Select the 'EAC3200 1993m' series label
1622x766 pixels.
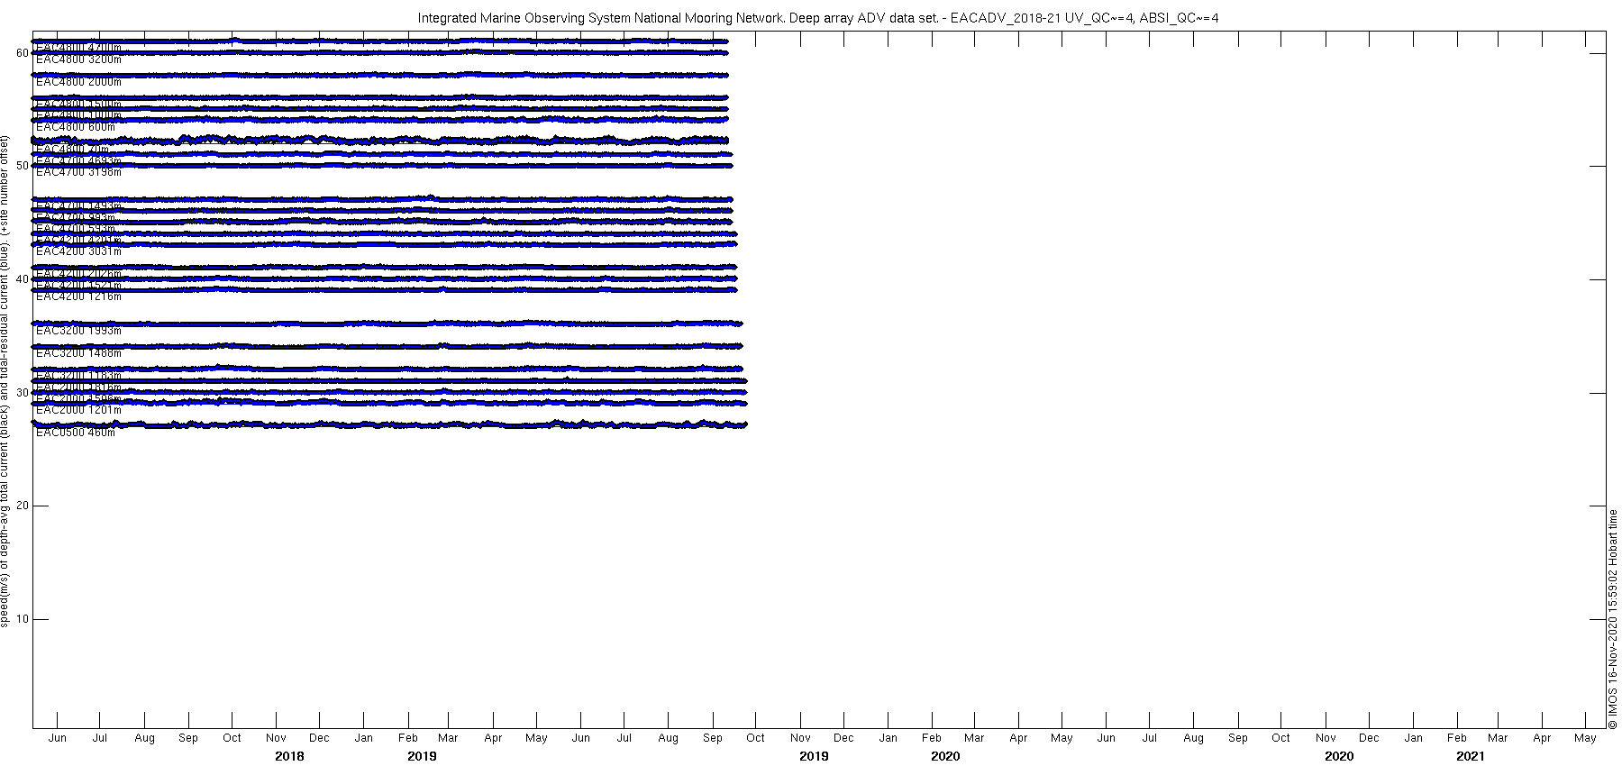[78, 331]
